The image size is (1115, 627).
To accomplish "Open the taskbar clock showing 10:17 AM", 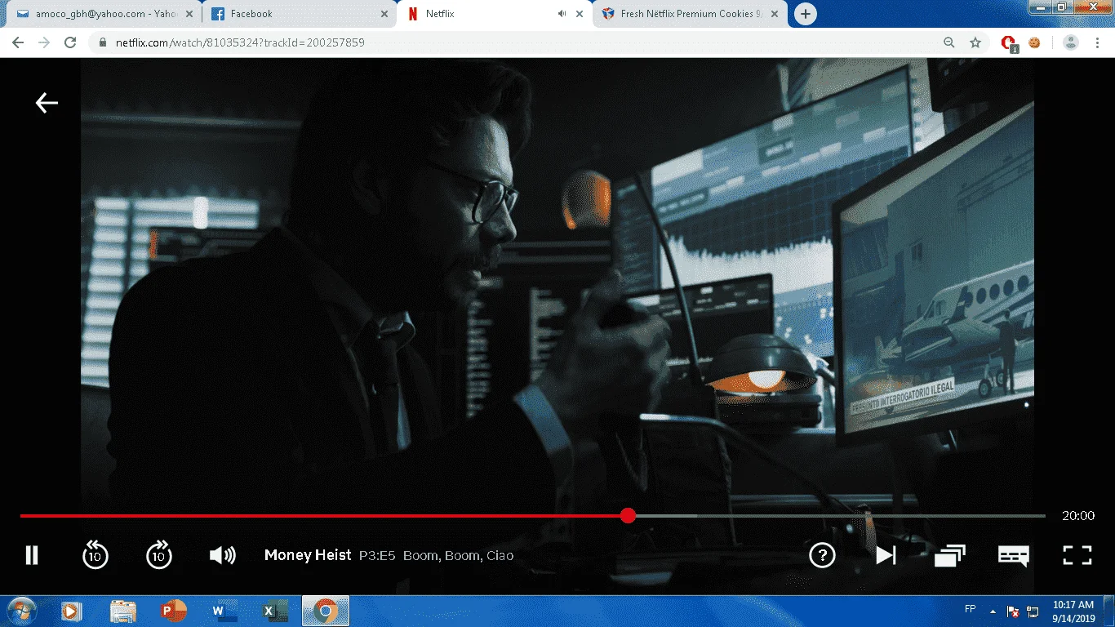I will pos(1073,611).
